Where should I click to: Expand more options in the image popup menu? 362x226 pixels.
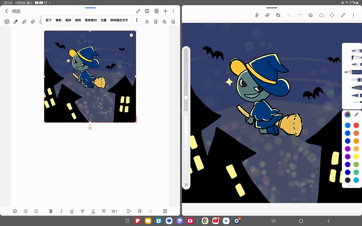pos(137,20)
